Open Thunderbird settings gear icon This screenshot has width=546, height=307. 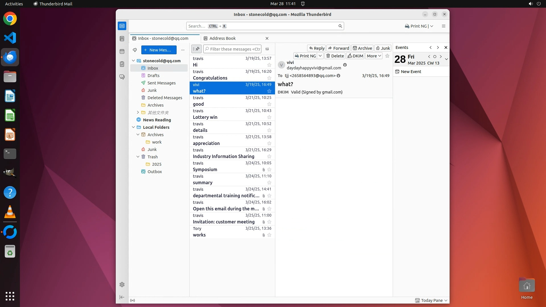pyautogui.click(x=122, y=285)
